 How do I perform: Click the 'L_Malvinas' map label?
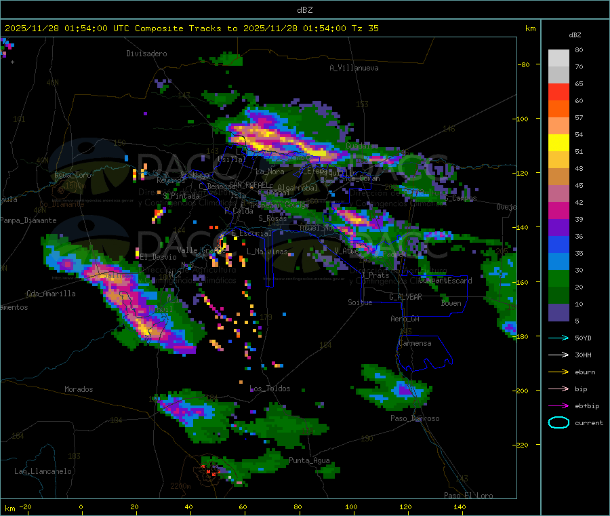[x=267, y=252]
